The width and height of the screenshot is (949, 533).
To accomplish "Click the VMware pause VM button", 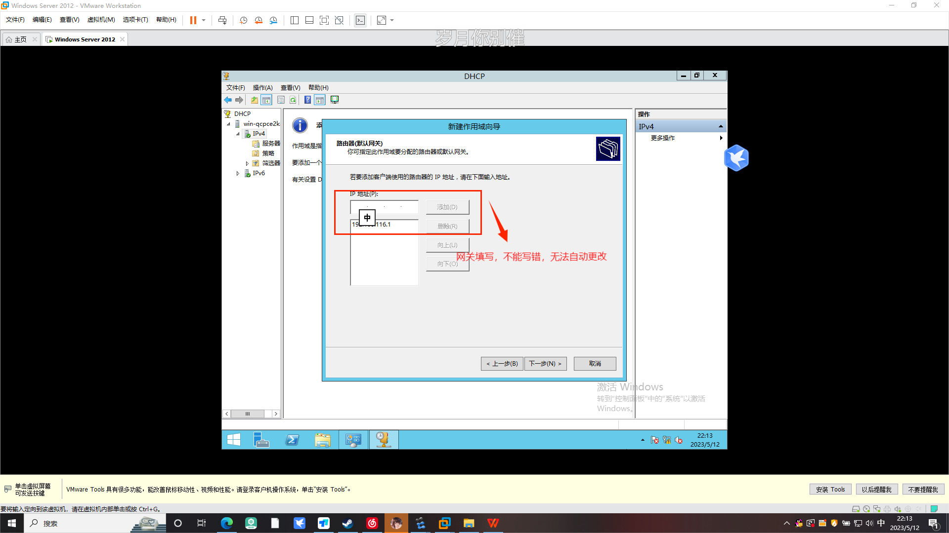I will [193, 20].
